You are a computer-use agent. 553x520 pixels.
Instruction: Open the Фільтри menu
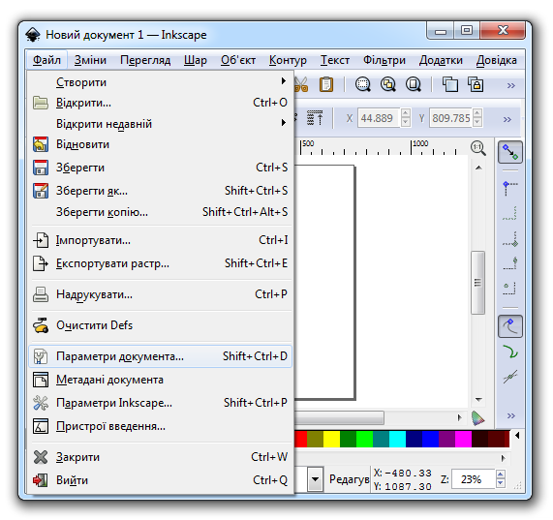click(x=384, y=60)
